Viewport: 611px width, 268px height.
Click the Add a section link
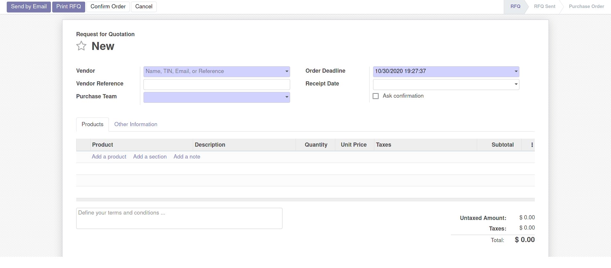pyautogui.click(x=150, y=157)
